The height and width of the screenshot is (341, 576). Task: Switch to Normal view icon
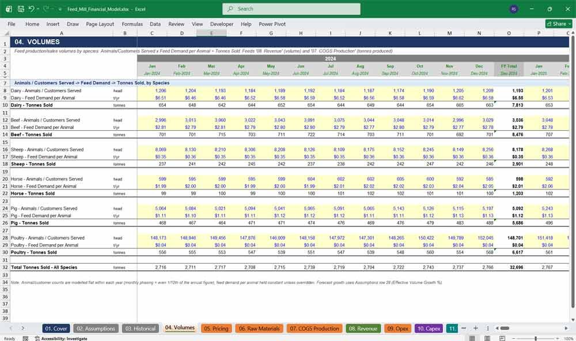472,339
